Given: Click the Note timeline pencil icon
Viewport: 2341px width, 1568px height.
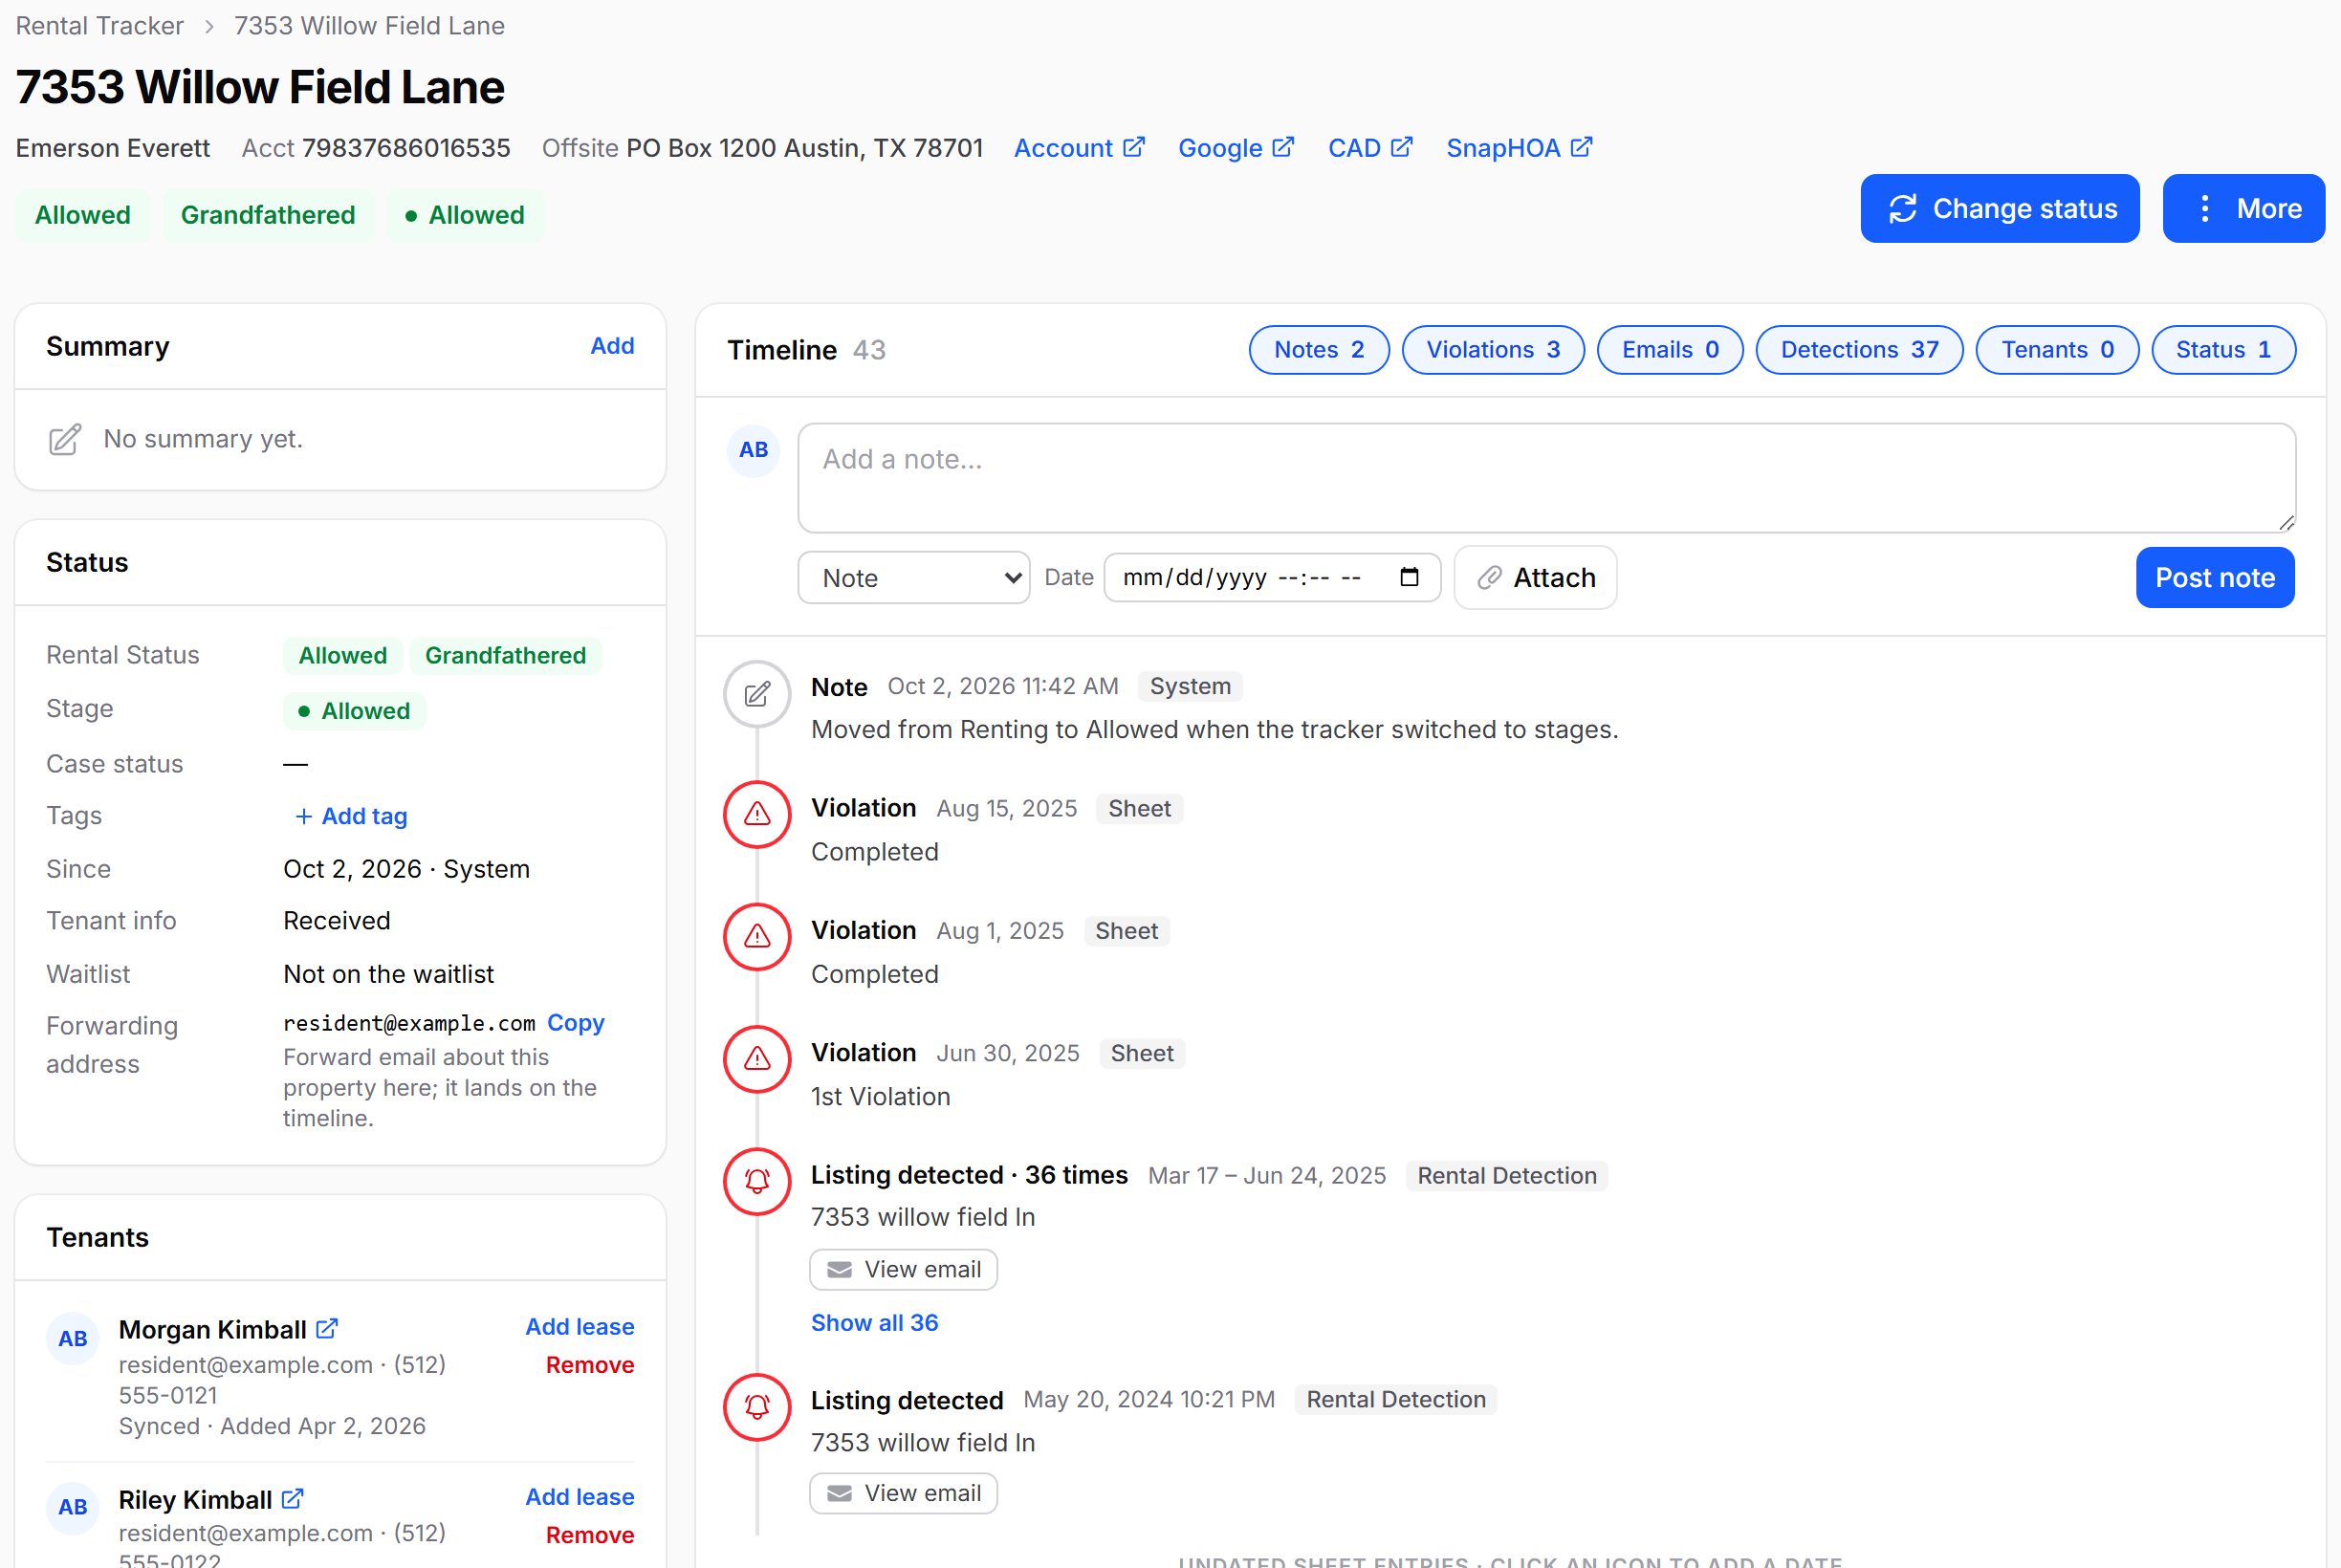Looking at the screenshot, I should (x=757, y=694).
